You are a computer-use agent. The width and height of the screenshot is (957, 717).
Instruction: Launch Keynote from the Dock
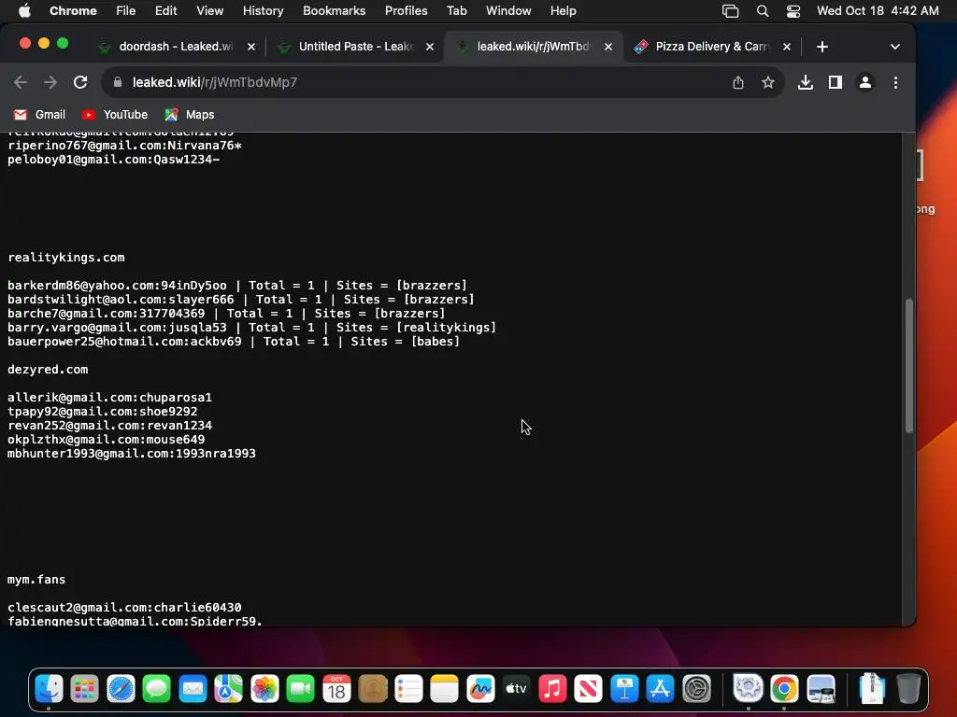624,689
